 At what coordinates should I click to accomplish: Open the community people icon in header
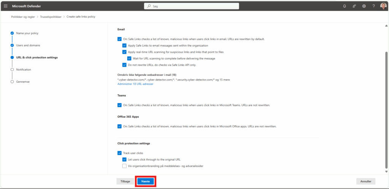[354, 6]
